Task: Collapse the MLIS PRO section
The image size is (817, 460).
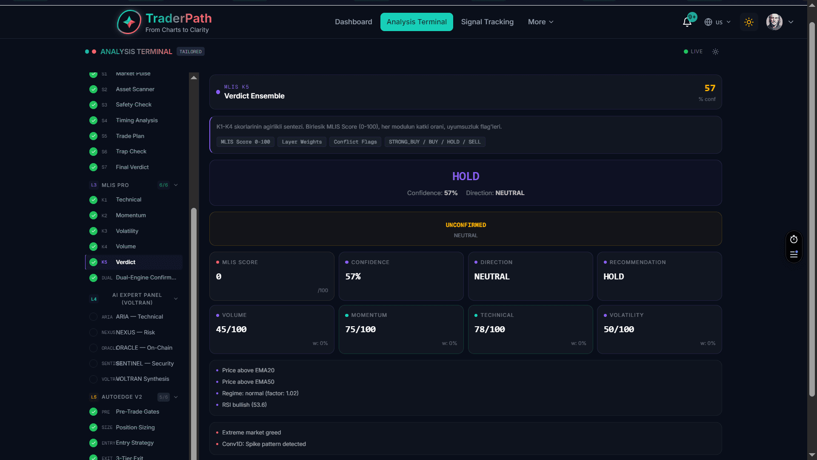Action: [176, 185]
